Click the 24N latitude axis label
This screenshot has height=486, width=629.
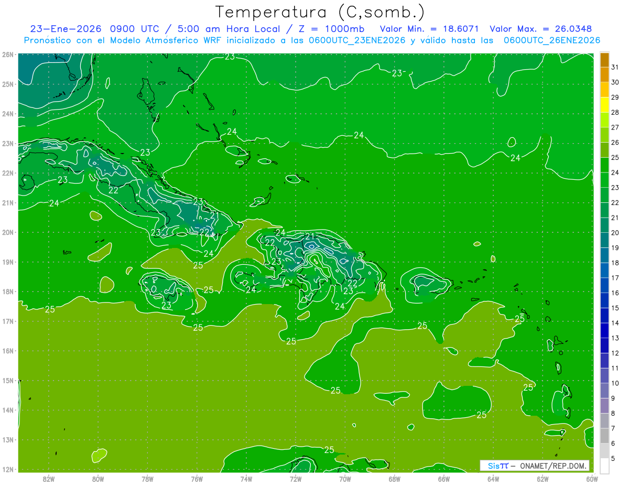point(7,114)
